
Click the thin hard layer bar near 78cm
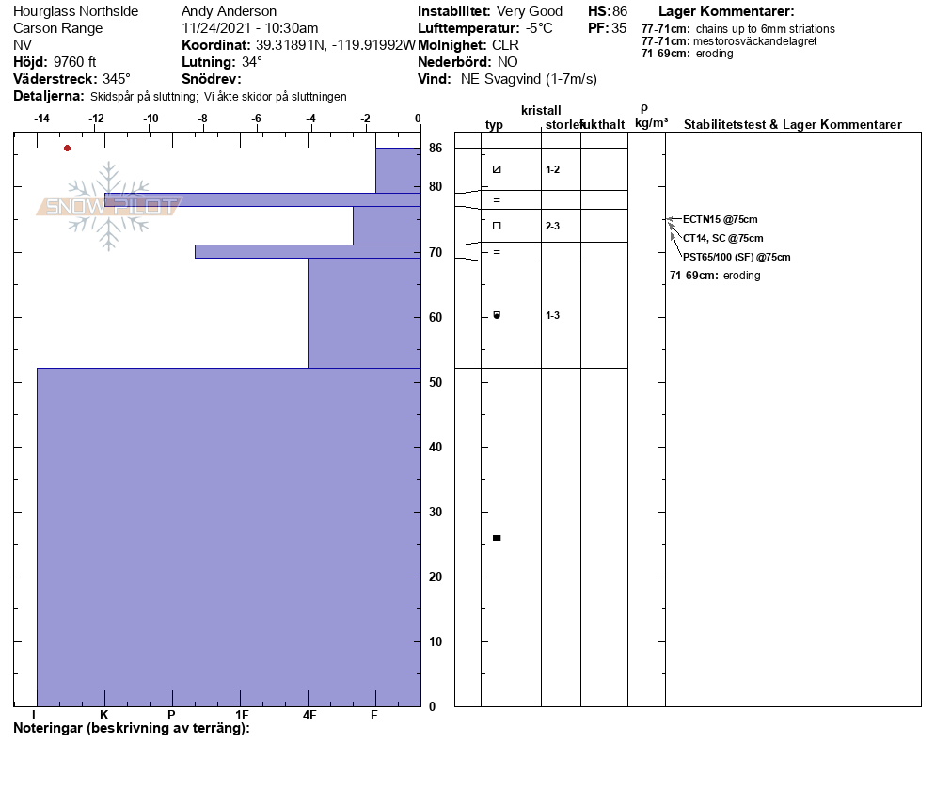point(261,199)
